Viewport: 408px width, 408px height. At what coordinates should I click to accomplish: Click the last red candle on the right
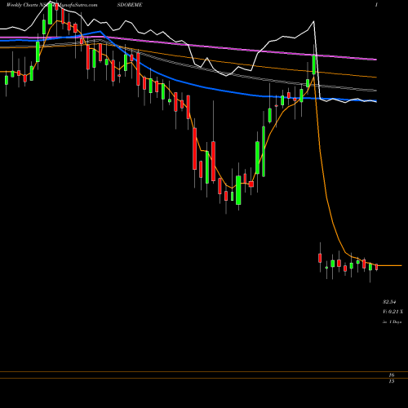pos(377,267)
